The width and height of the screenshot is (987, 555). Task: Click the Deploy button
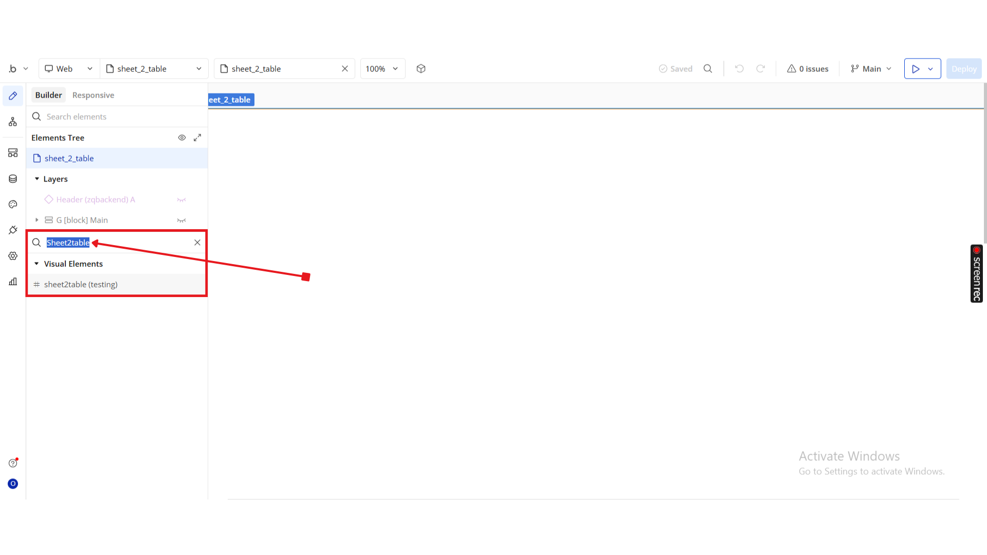tap(963, 69)
